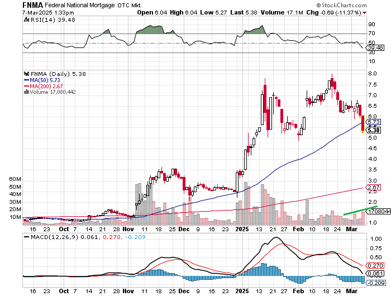Click the 5.73 MA(50) price axis tag

(x=373, y=122)
